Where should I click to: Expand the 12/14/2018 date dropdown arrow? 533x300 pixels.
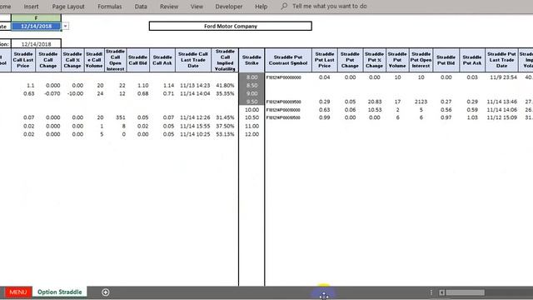[x=65, y=26]
